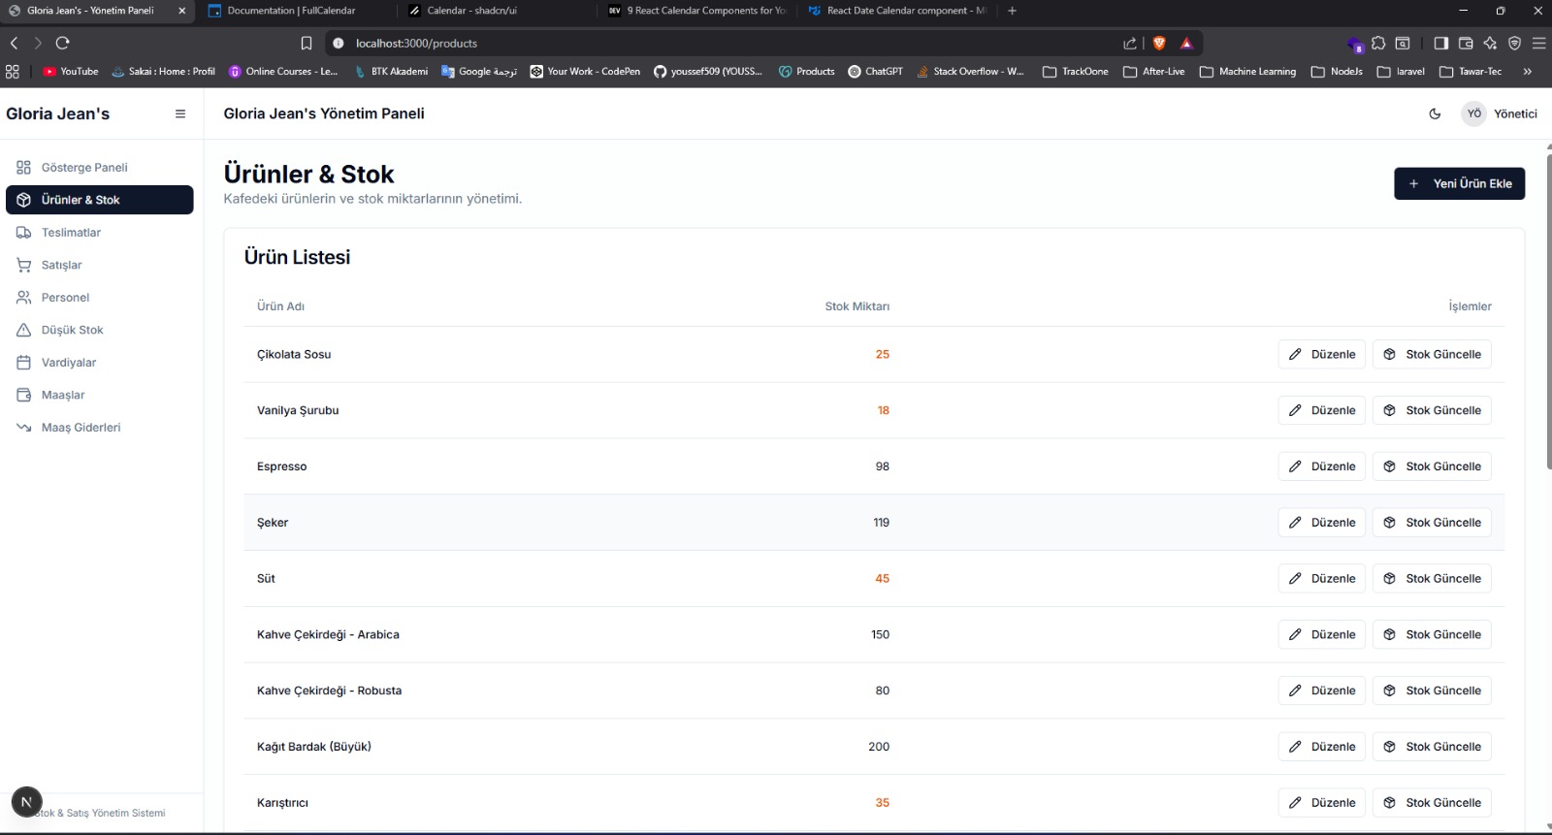The image size is (1552, 835).
Task: Open Leo AI sparkle icon
Action: (1490, 43)
